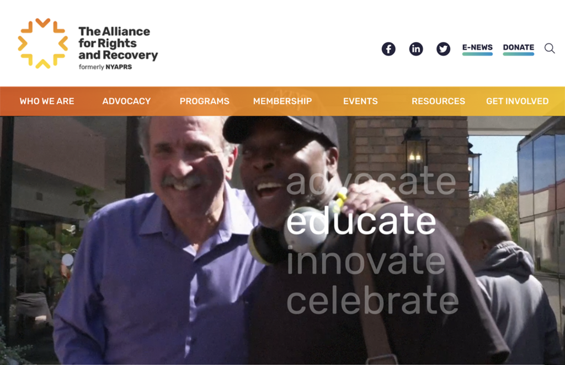565x365 pixels.
Task: Click The Alliance for Rights and Recovery title
Action: (x=118, y=43)
